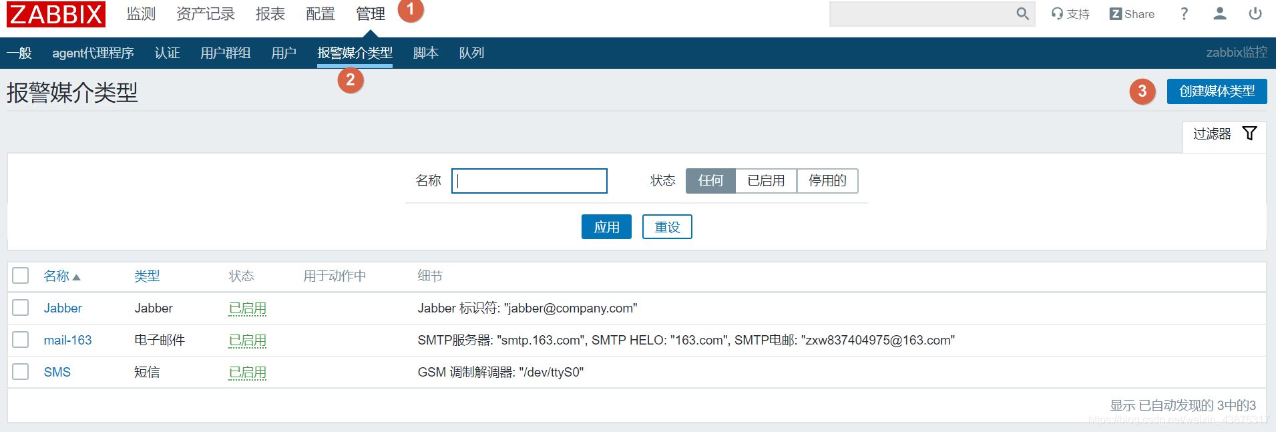
Task: Select 已启用 status filter
Action: click(x=766, y=181)
